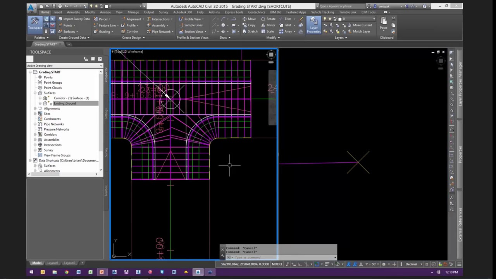Click the Paste clipboard button

[x=383, y=24]
